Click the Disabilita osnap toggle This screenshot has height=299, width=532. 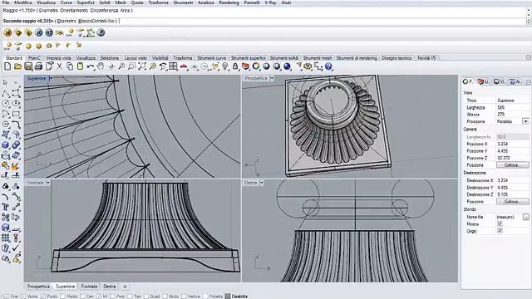tap(236, 297)
